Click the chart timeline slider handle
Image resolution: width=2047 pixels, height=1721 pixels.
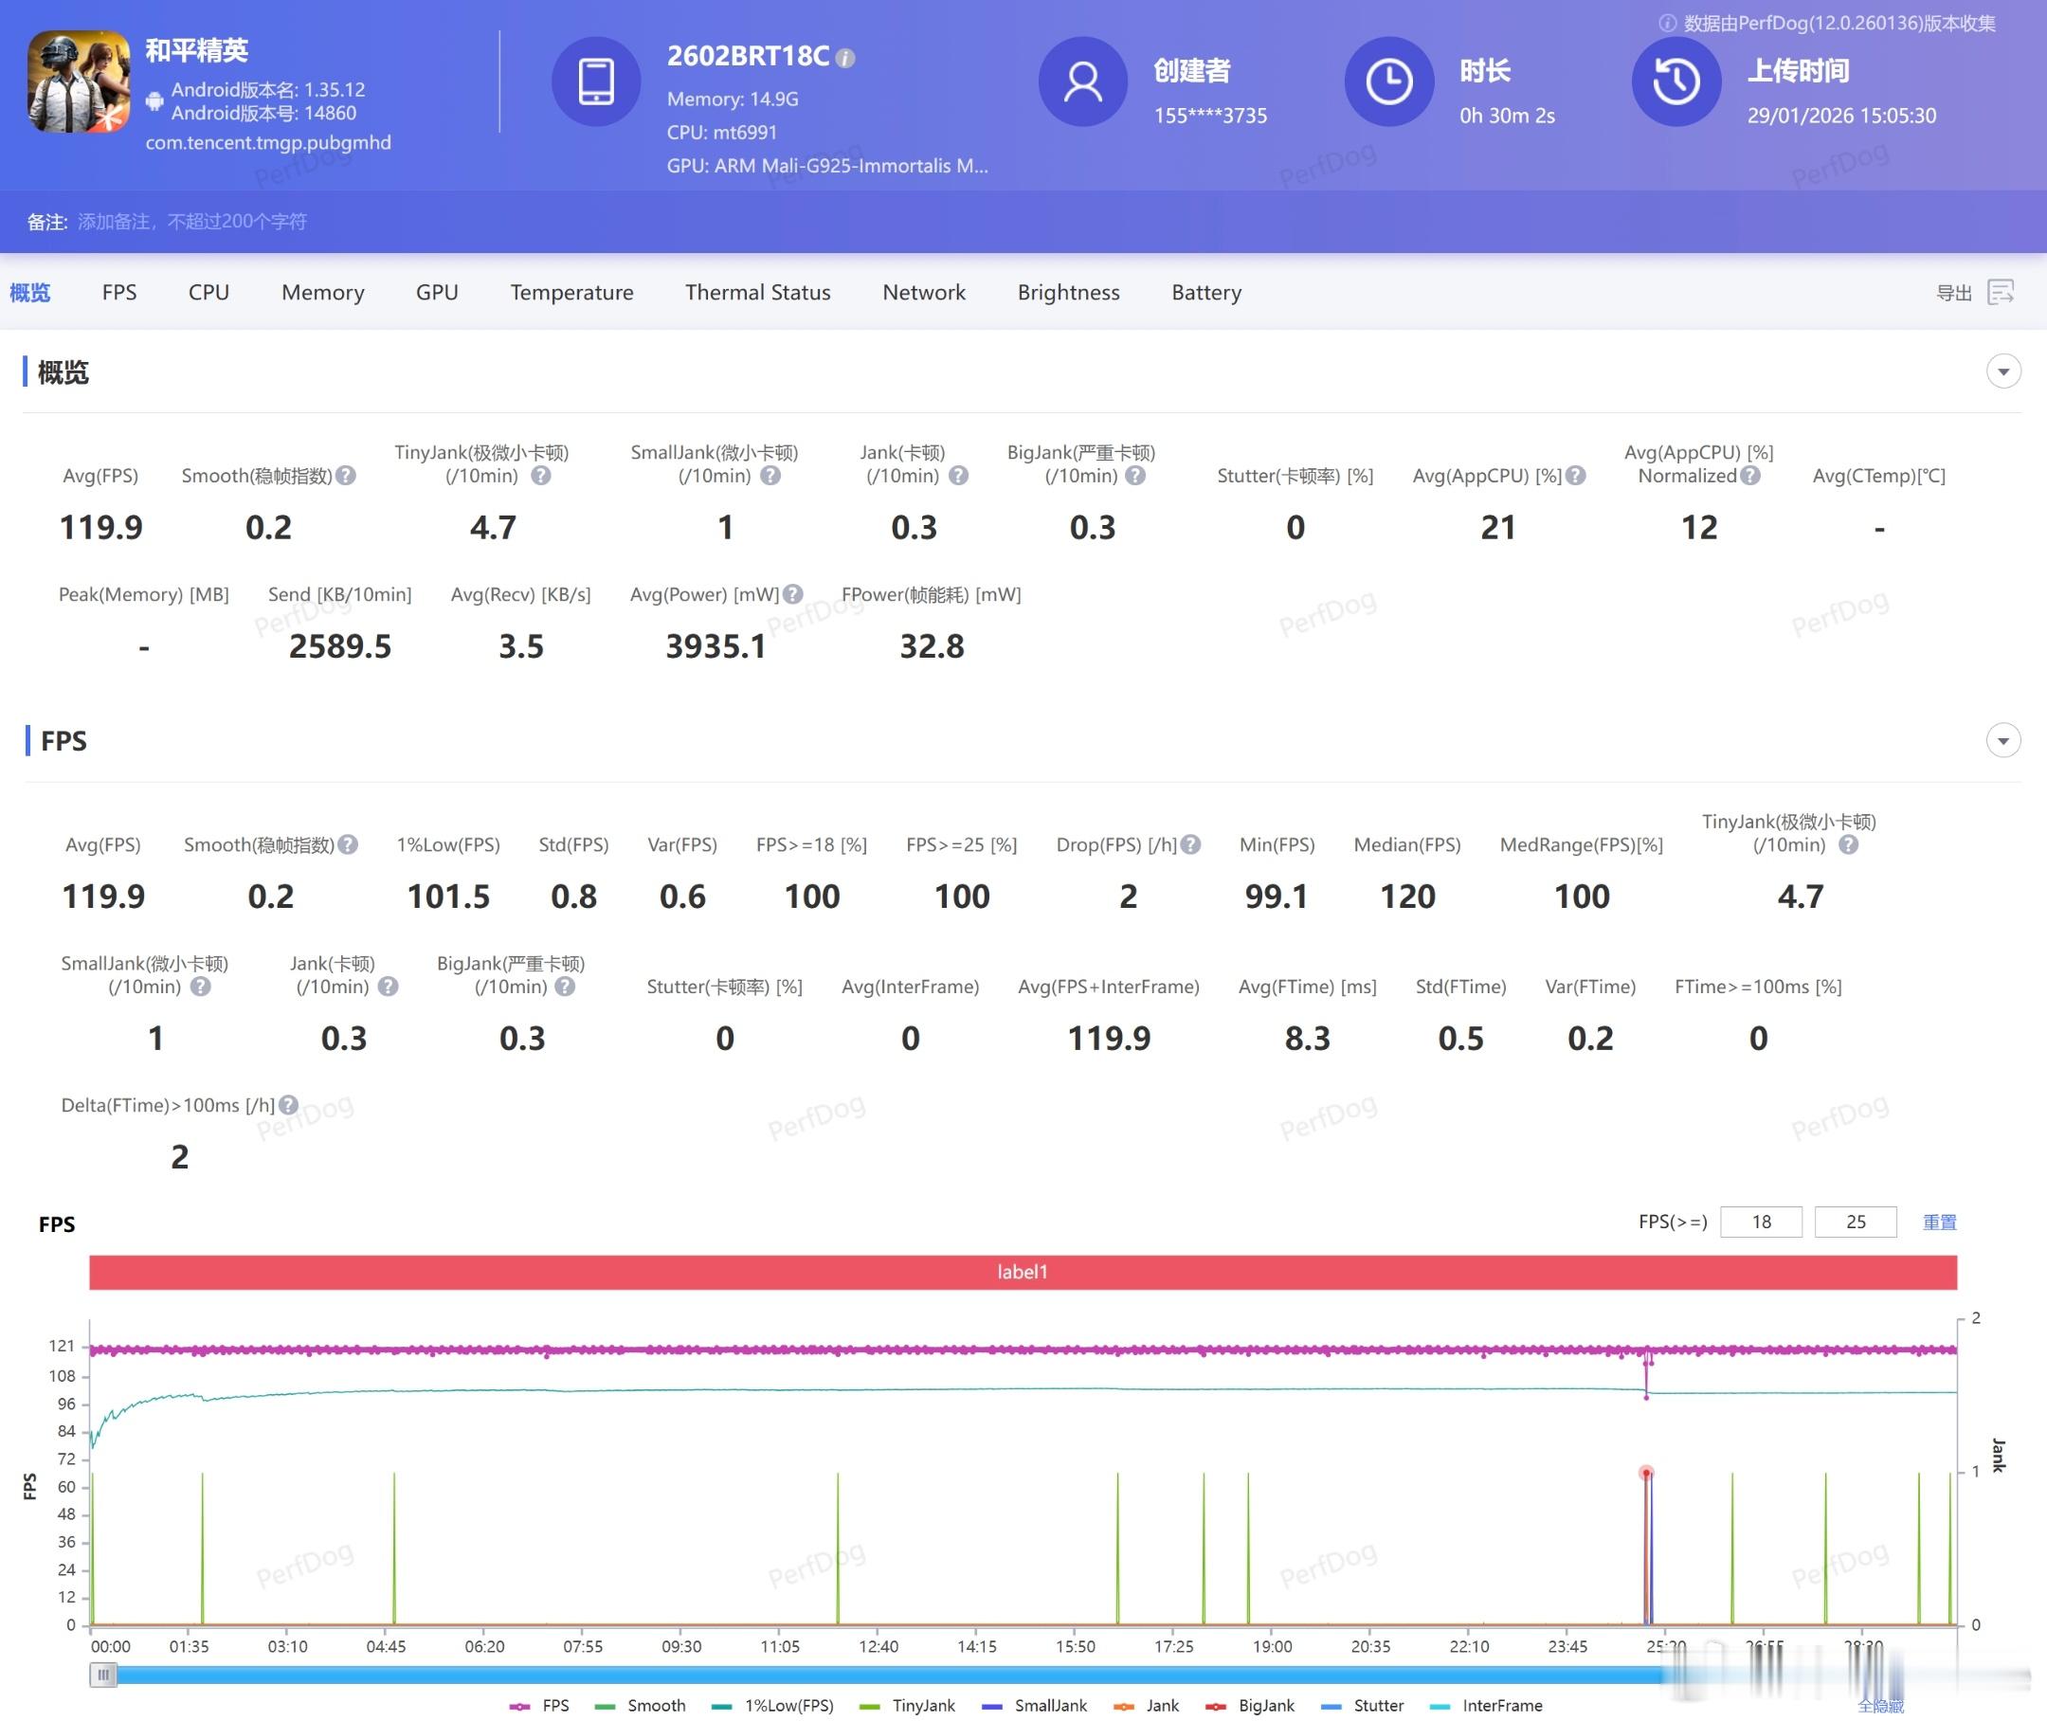[x=103, y=1676]
